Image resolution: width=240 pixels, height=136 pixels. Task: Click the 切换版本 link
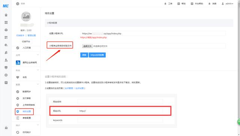click(x=20, y=35)
